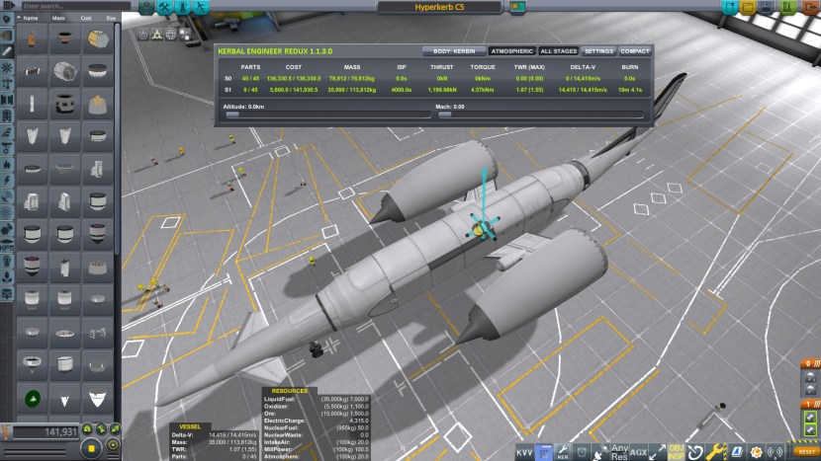Expand the SETTINGS panel in Engineer Redux
Screen dimensions: 821x461
click(x=597, y=50)
